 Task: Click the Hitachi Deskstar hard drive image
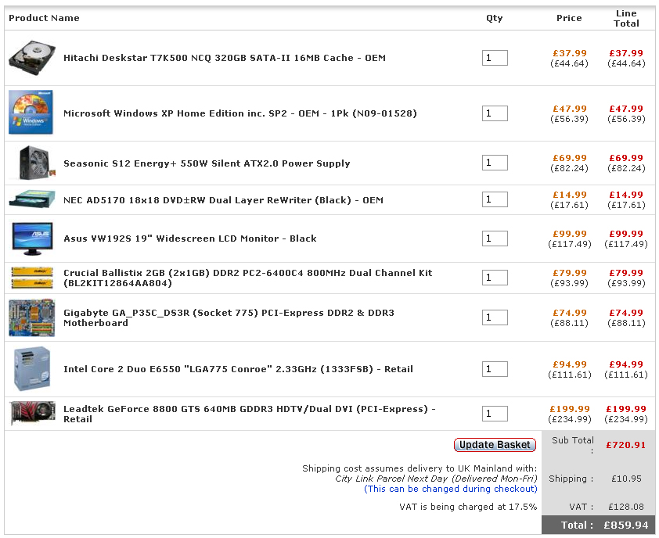32,58
